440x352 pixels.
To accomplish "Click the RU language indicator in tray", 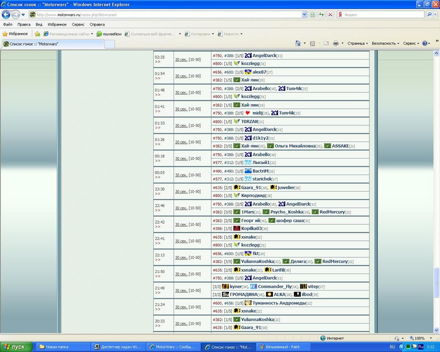I will click(392, 347).
